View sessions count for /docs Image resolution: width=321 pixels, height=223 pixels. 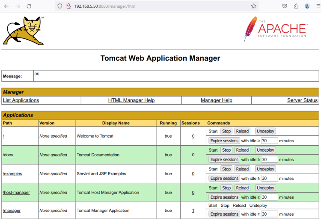[x=193, y=155]
